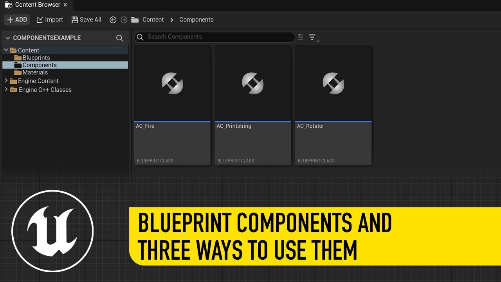This screenshot has width=501, height=282.
Task: Click the Engine C++ Classes folder icon
Action: pos(14,90)
